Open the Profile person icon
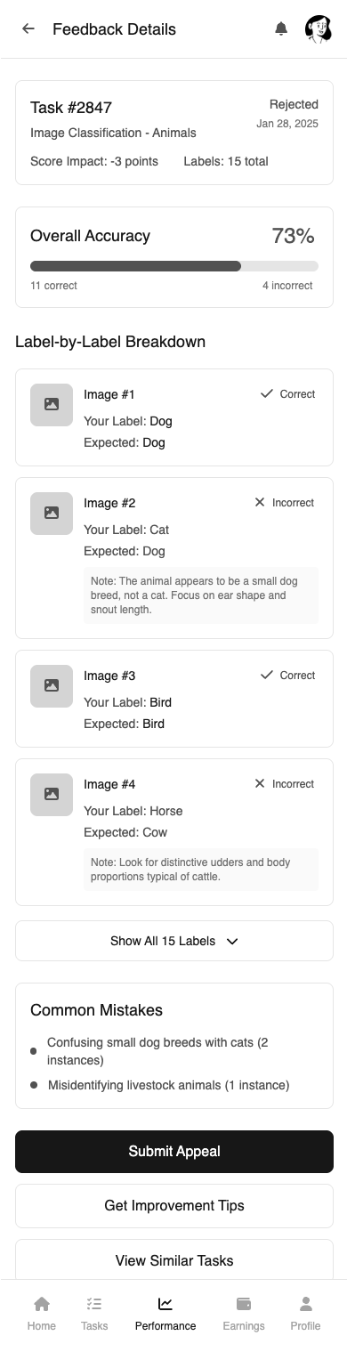This screenshot has width=347, height=1368. pos(305,1304)
